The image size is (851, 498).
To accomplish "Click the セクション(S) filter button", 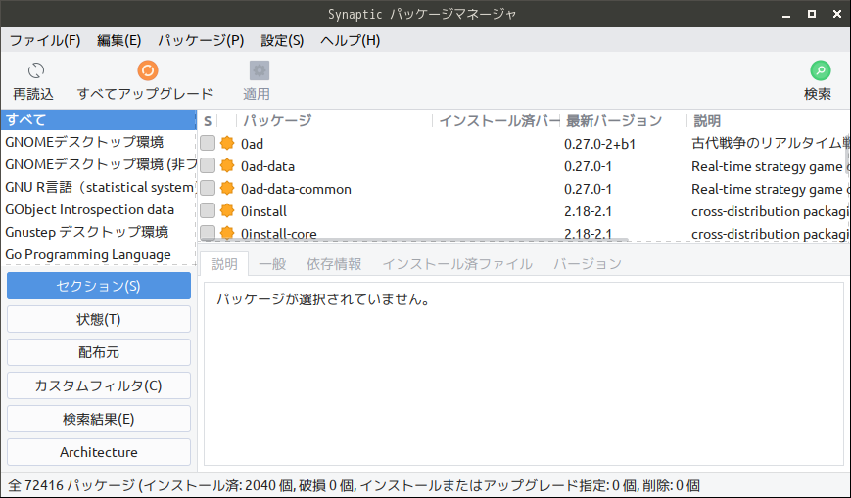I will (99, 286).
